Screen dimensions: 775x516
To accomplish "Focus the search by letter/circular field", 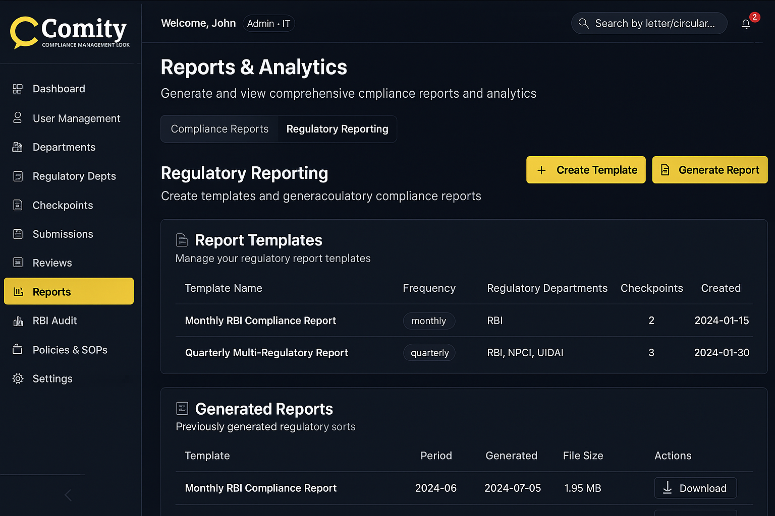I will coord(649,23).
